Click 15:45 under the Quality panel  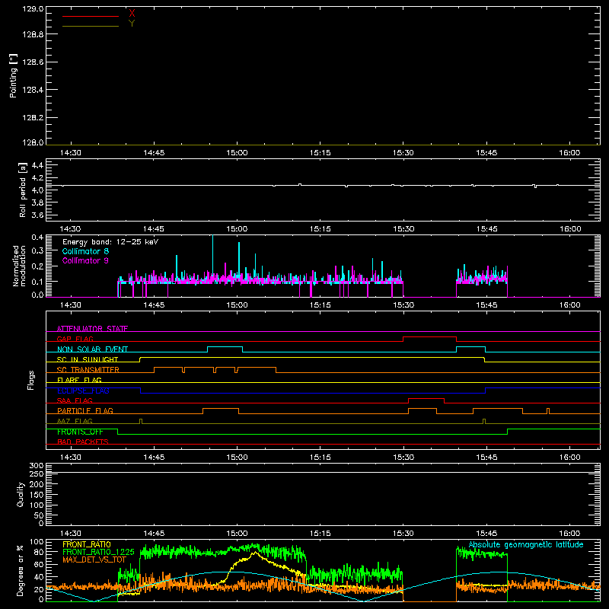(x=486, y=534)
